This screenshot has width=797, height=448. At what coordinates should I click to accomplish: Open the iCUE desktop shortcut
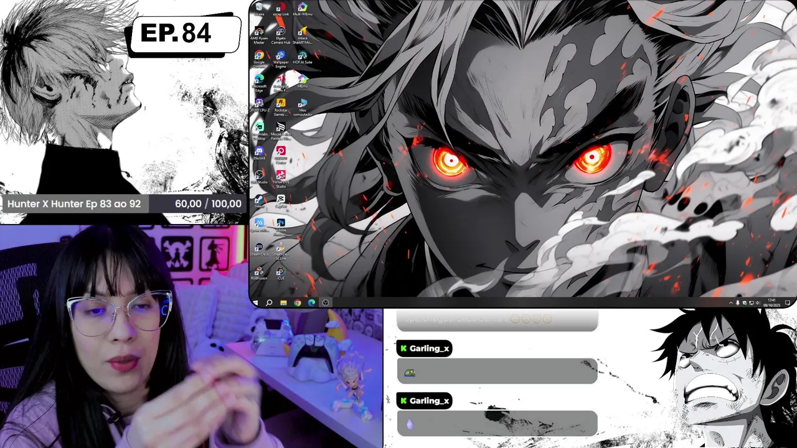(x=281, y=272)
